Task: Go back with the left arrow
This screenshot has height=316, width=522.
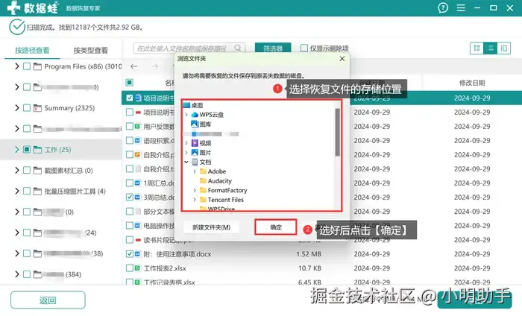Action: click(x=133, y=66)
